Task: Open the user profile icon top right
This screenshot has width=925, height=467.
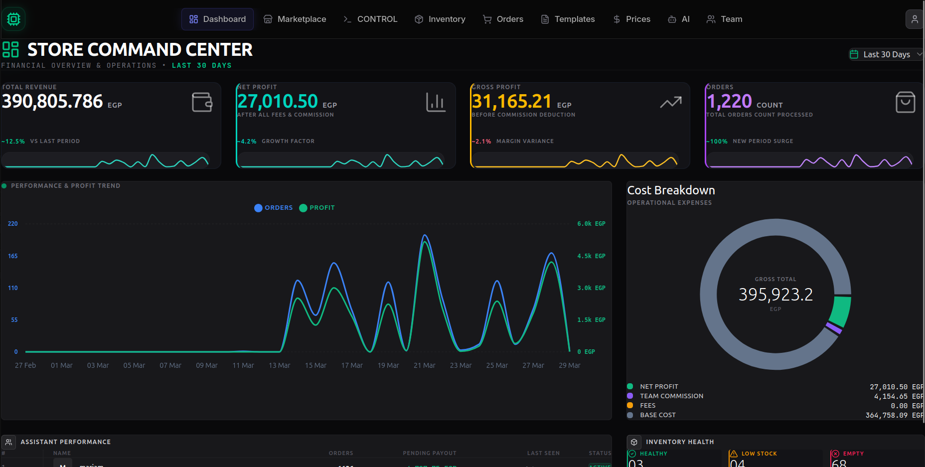Action: click(x=915, y=19)
